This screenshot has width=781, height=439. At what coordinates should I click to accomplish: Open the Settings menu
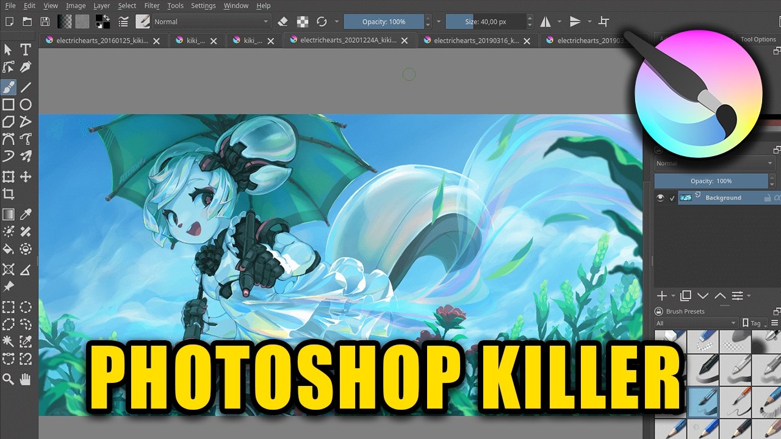(203, 5)
